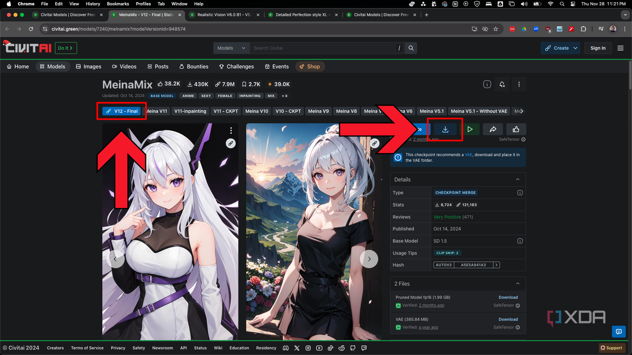Like MeinaMix with the thumbs-up button
632x355 pixels.
(516, 130)
